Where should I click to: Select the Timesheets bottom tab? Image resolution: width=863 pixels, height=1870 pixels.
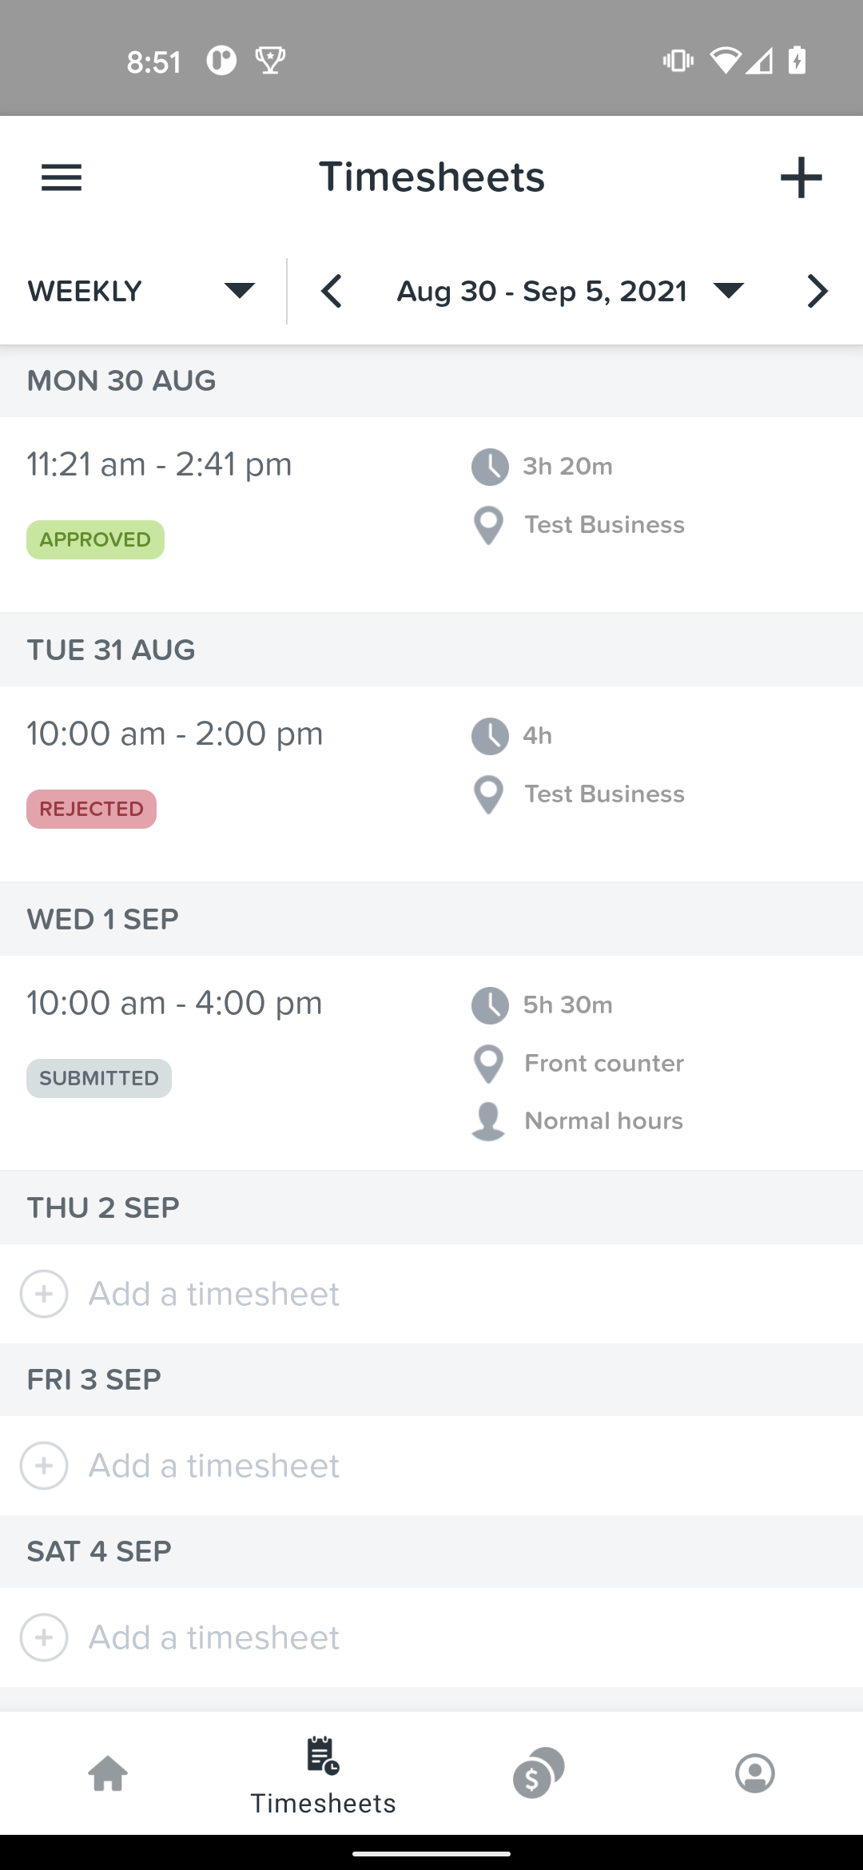(x=324, y=1775)
